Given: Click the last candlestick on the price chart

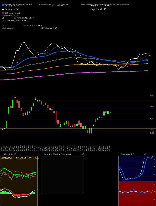Looking at the screenshot, I should pos(110,112).
